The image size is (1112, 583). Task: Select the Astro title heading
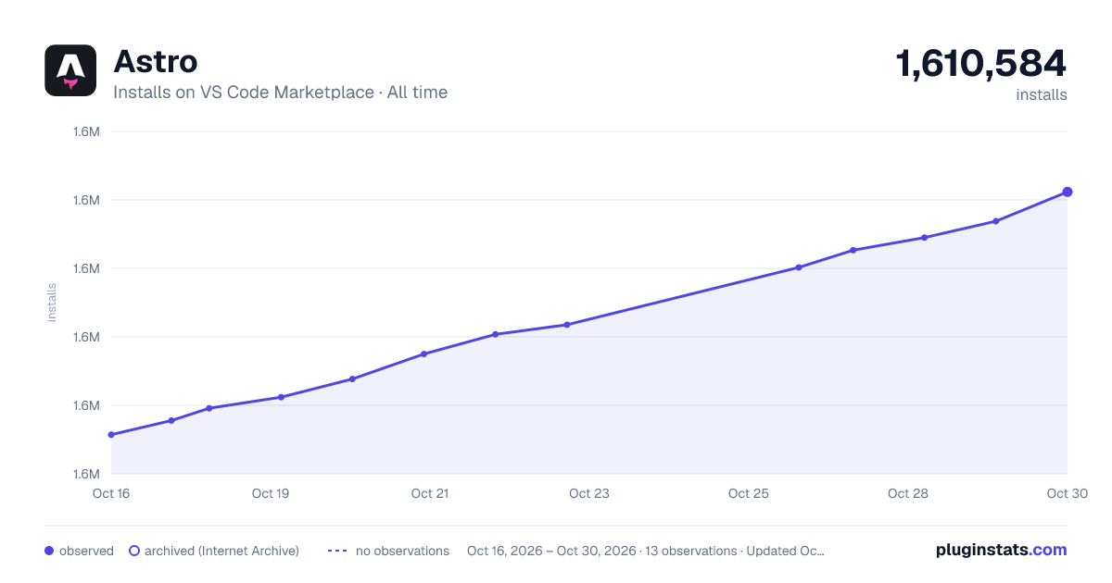[x=155, y=62]
